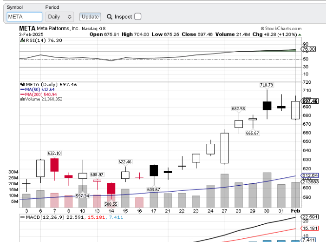Click the 608.97 price label
Viewport: 326px width, 242px height.
(x=97, y=175)
